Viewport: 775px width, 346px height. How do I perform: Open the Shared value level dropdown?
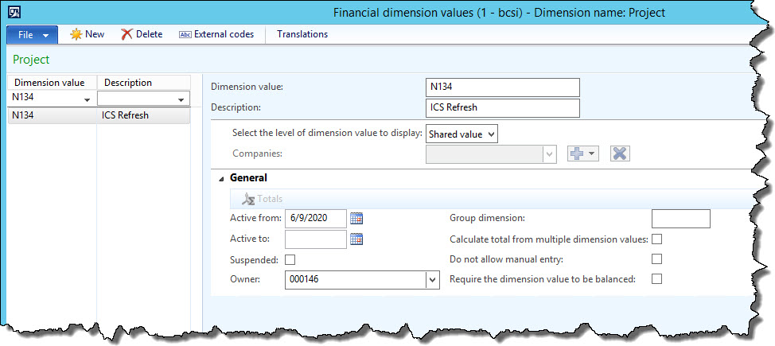[x=462, y=134]
